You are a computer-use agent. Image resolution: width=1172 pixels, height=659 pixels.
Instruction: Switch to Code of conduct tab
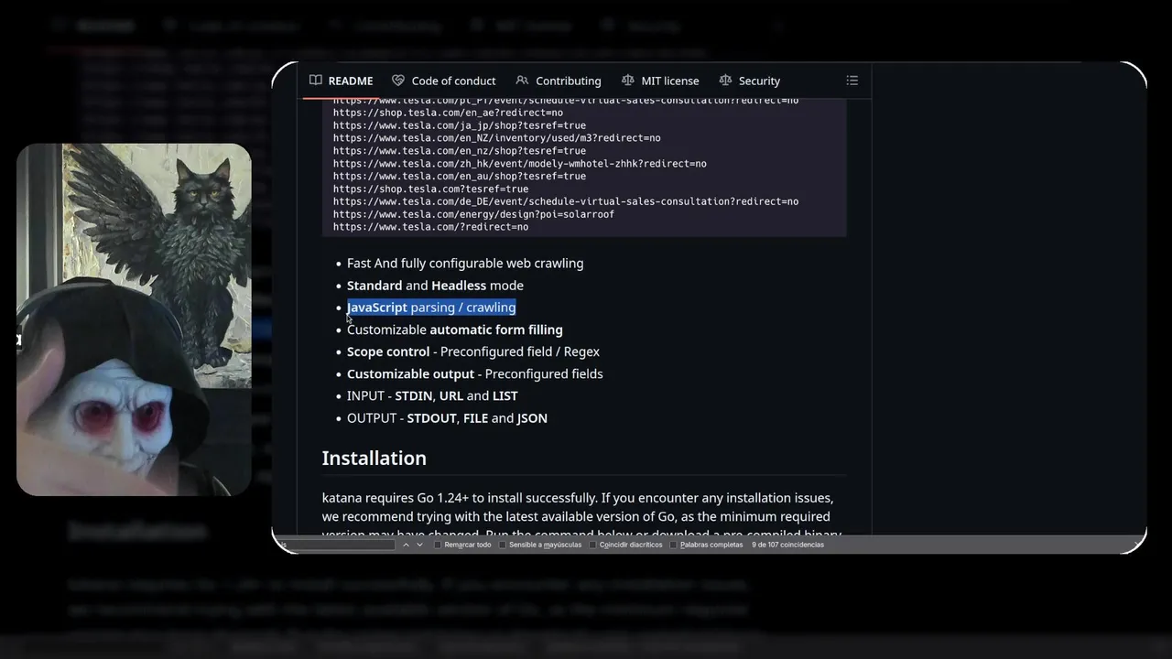(x=444, y=81)
